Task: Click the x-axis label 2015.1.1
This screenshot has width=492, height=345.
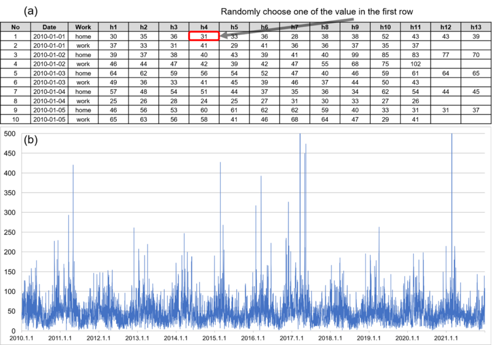Action: point(214,338)
